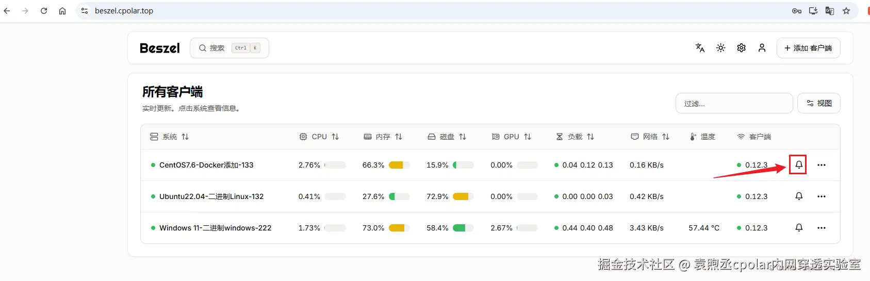Click the 客户端 column header
The width and height of the screenshot is (870, 281).
754,137
